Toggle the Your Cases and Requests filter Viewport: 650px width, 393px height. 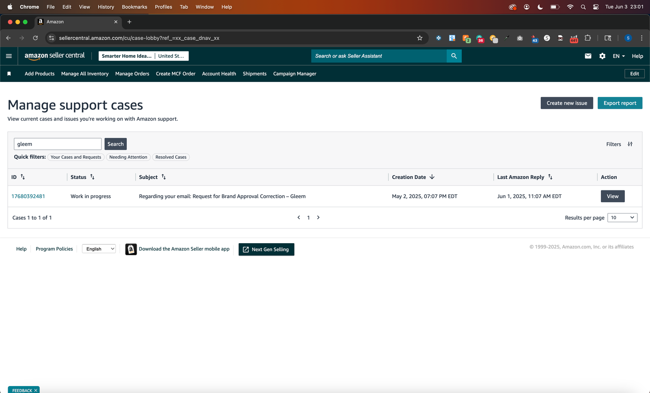pos(76,157)
